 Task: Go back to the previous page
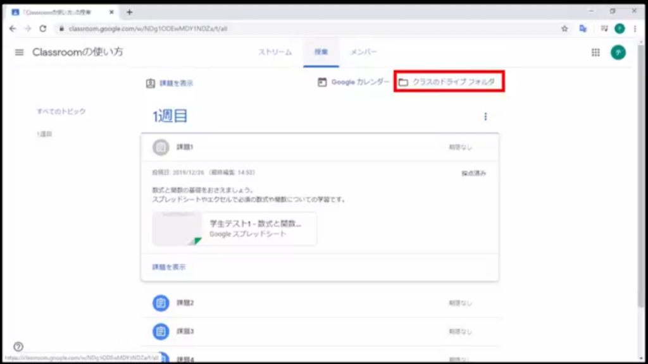click(x=13, y=28)
